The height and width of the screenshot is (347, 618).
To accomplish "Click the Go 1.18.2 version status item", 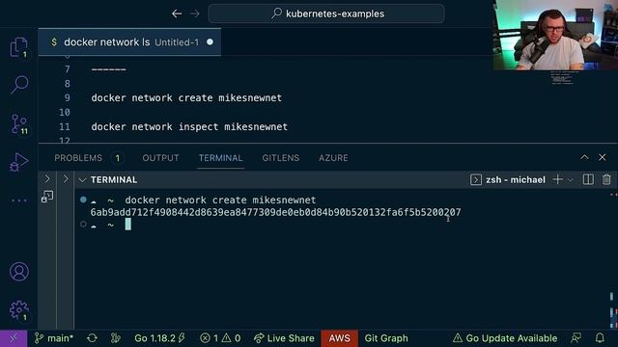I will coord(159,338).
